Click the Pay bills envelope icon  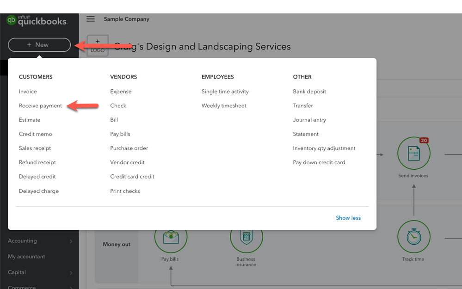click(x=170, y=237)
